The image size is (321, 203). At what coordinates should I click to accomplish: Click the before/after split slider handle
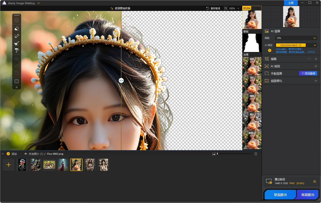pyautogui.click(x=121, y=80)
